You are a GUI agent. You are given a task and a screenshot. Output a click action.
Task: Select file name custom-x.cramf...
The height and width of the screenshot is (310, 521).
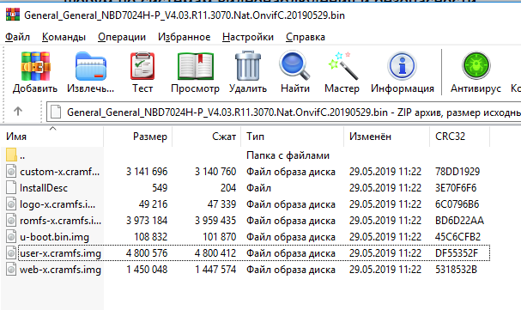click(59, 172)
